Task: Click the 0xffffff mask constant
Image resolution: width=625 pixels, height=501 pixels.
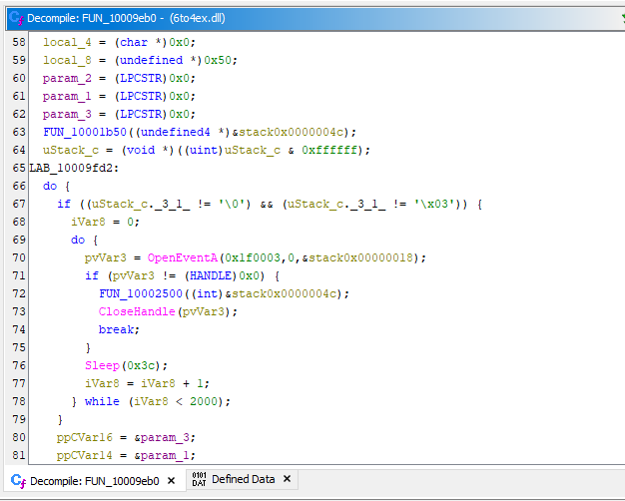Action: [x=333, y=150]
